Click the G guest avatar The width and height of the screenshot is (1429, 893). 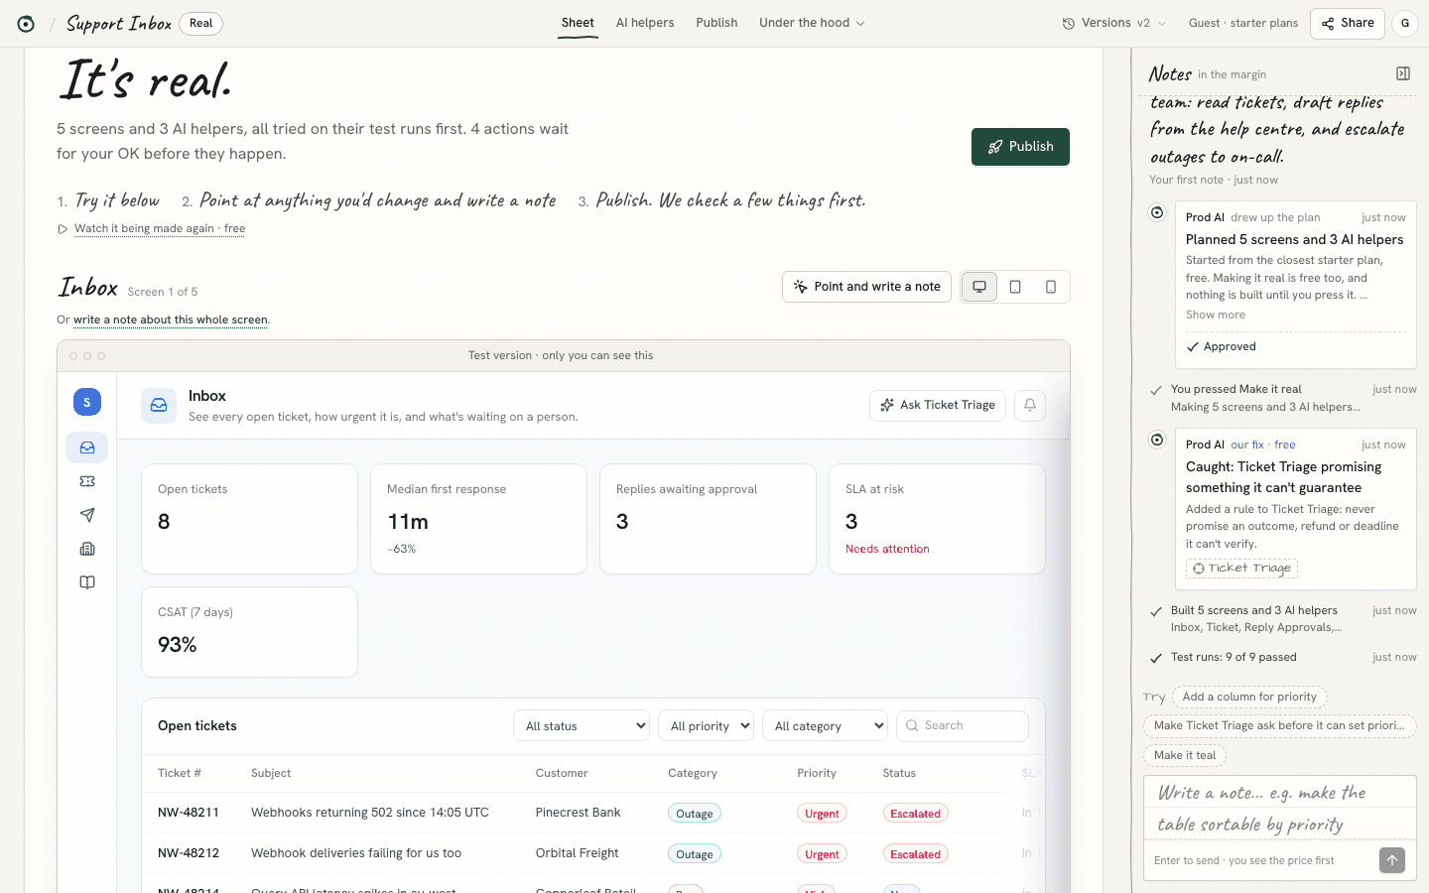(x=1405, y=24)
